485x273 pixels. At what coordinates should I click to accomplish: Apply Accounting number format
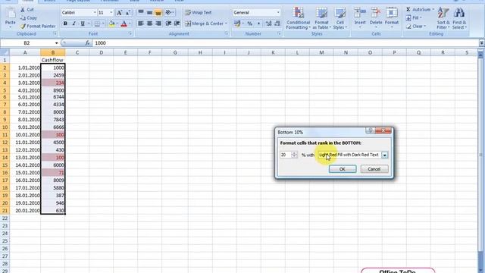point(237,24)
